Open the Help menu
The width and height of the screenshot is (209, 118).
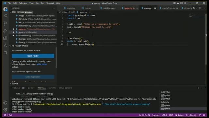58,3
